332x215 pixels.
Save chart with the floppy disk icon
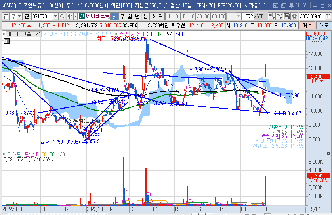pyautogui.click(x=287, y=16)
